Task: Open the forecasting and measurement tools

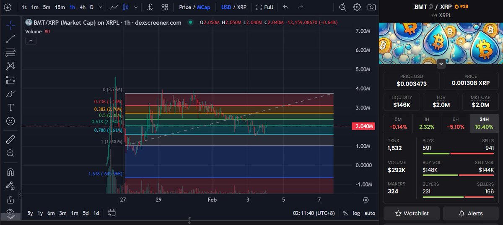Action: [11, 79]
